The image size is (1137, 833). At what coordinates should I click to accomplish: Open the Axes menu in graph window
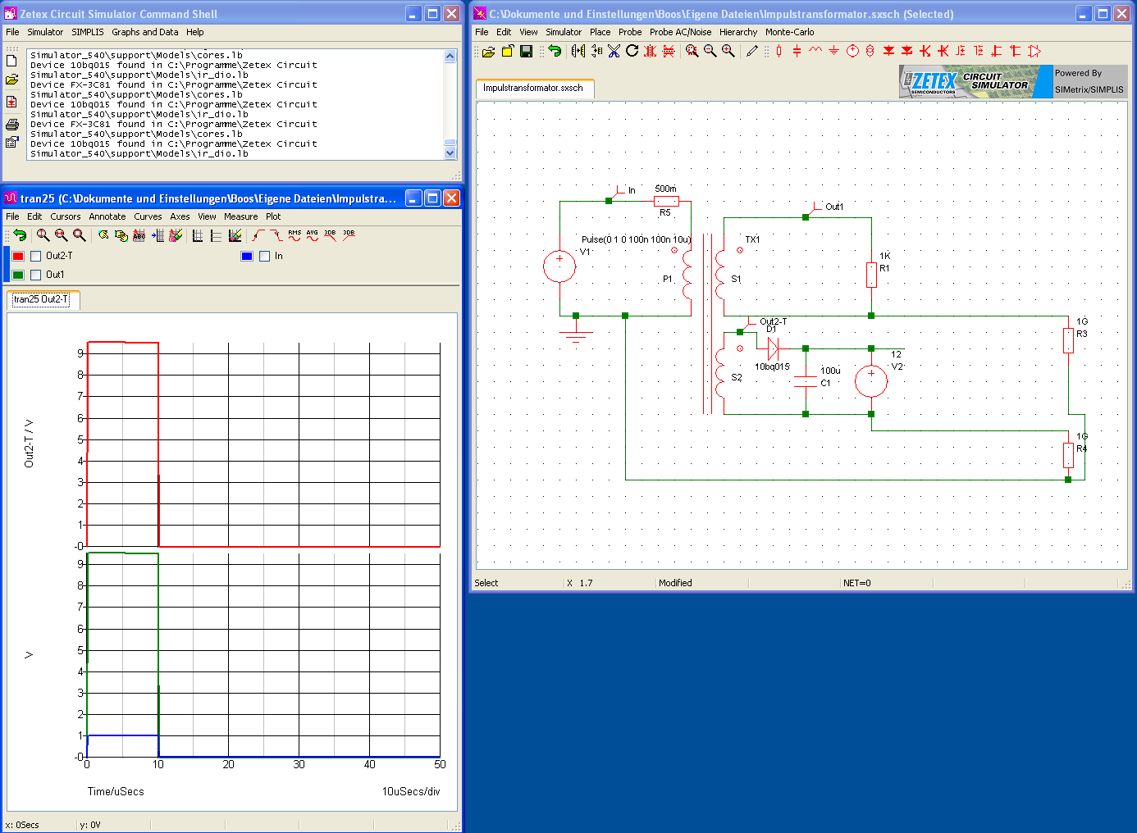click(x=180, y=216)
